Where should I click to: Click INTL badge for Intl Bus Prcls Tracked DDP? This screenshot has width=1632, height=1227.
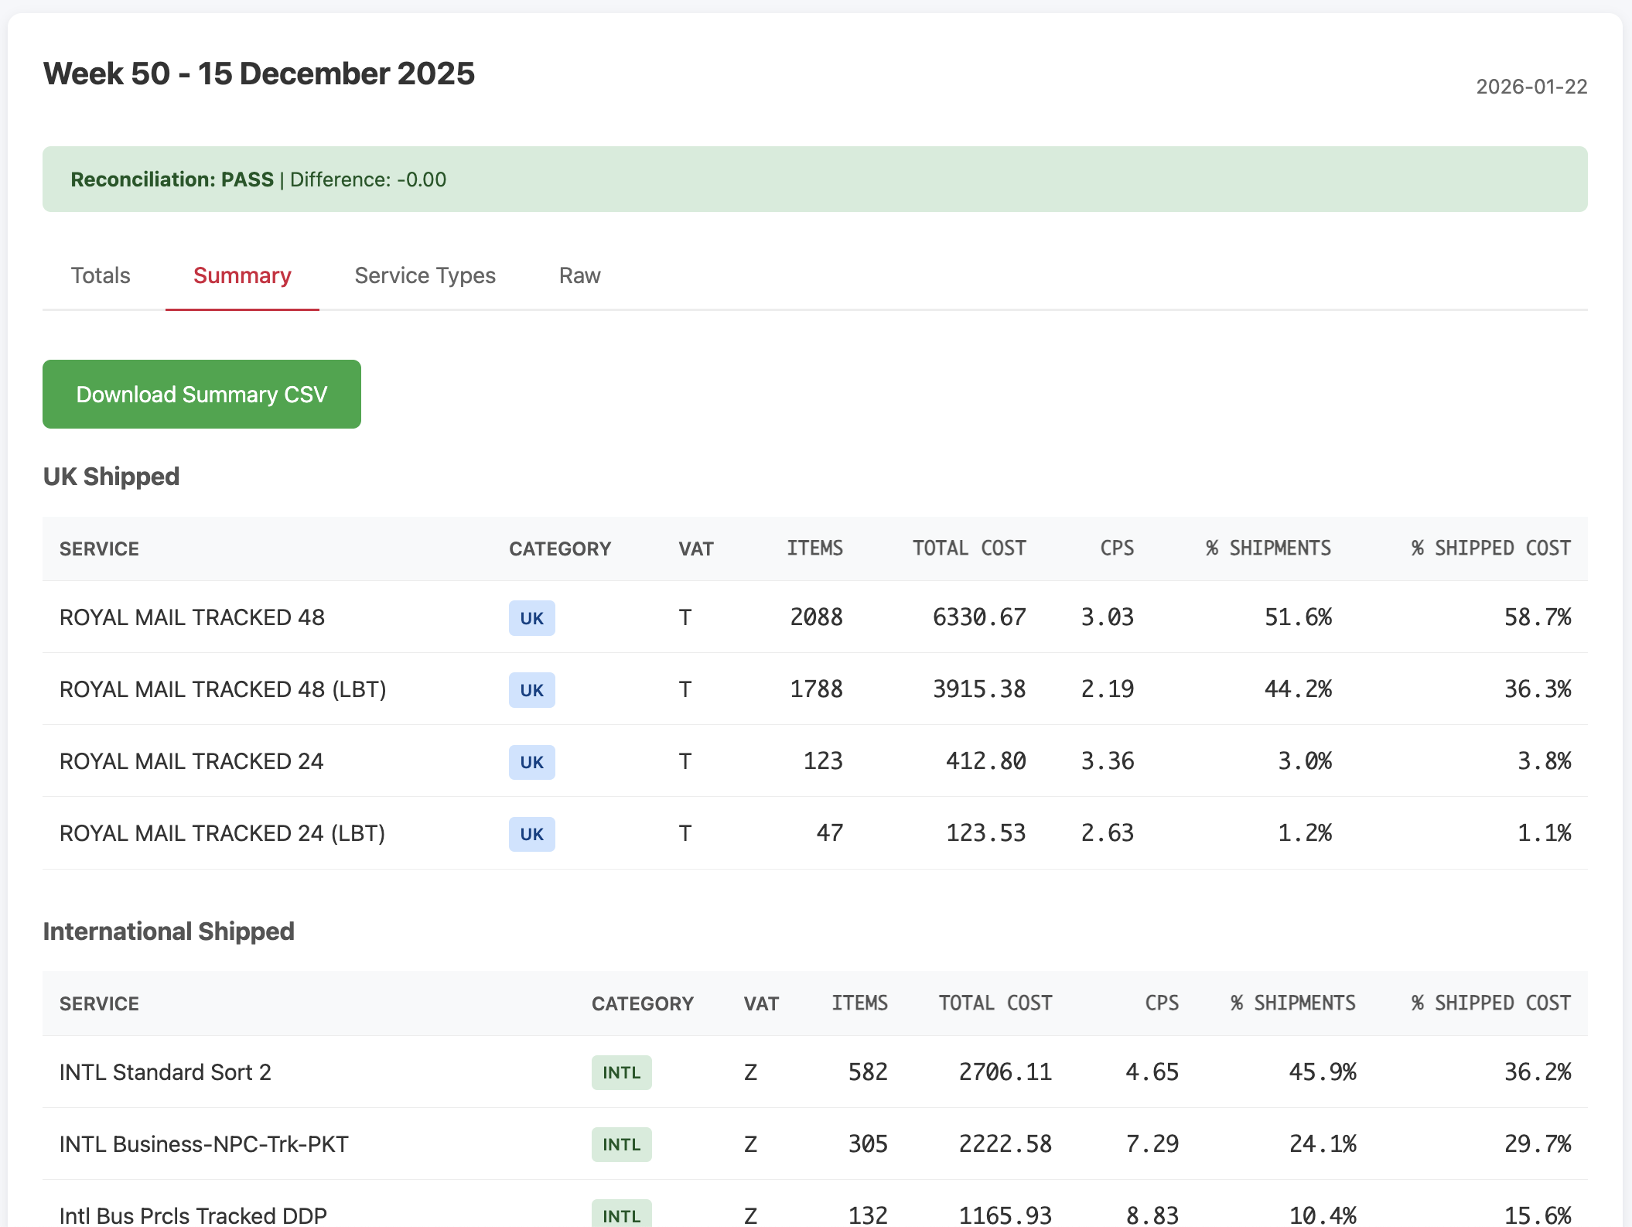[x=621, y=1215]
